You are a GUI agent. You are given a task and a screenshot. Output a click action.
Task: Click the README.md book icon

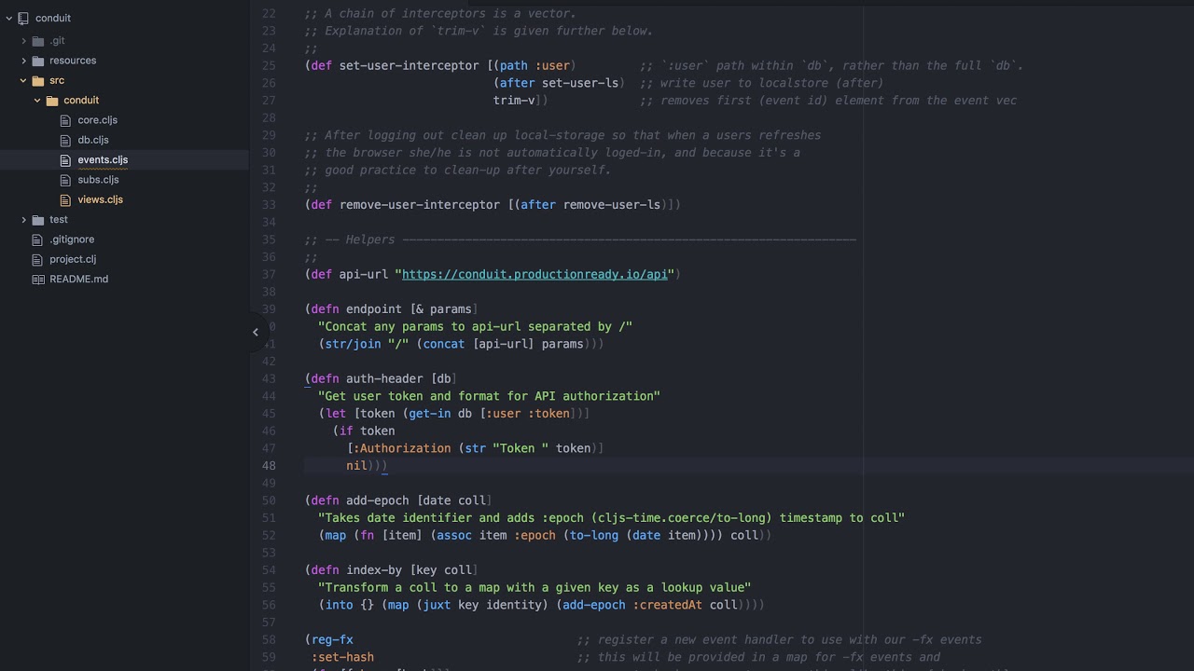tap(38, 280)
